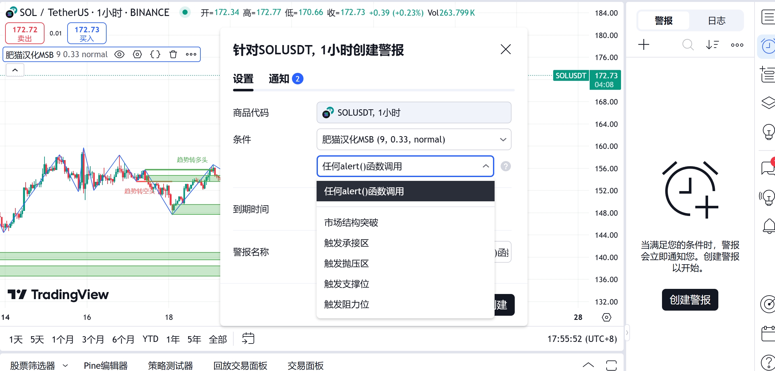Select 触发承接区 option
Viewport: 775px width, 371px height.
(405, 243)
